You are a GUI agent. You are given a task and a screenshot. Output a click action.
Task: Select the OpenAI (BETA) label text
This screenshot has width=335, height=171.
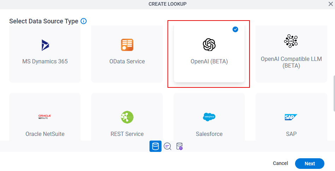click(x=209, y=61)
